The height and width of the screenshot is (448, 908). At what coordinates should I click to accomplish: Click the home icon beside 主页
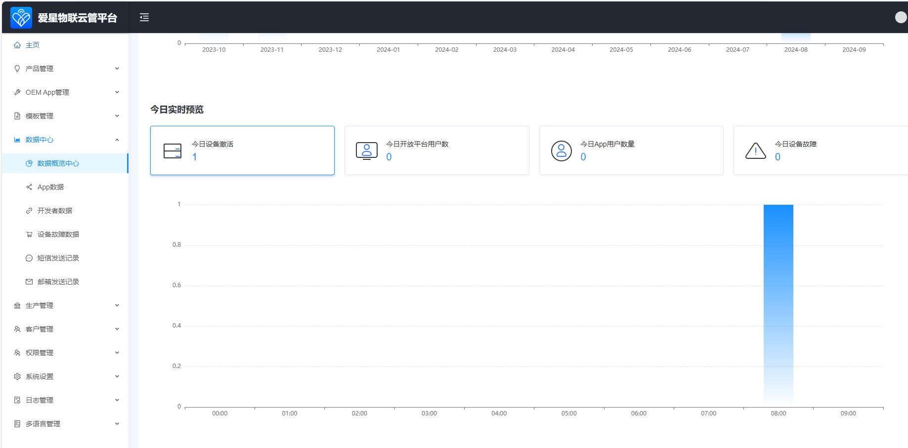[x=17, y=45]
